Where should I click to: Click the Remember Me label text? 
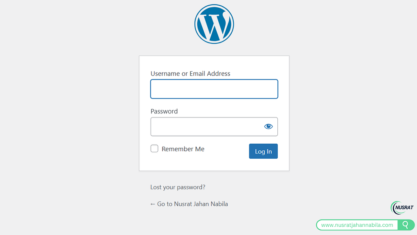[x=183, y=149]
